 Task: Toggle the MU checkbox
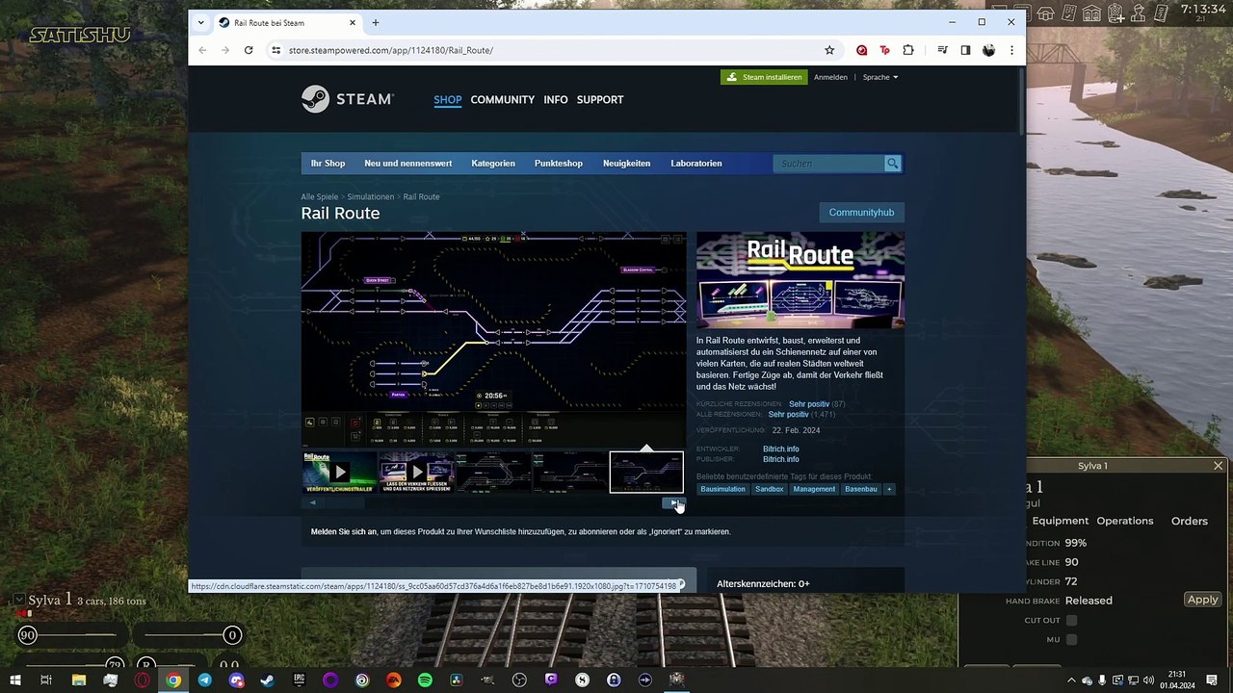coord(1071,640)
